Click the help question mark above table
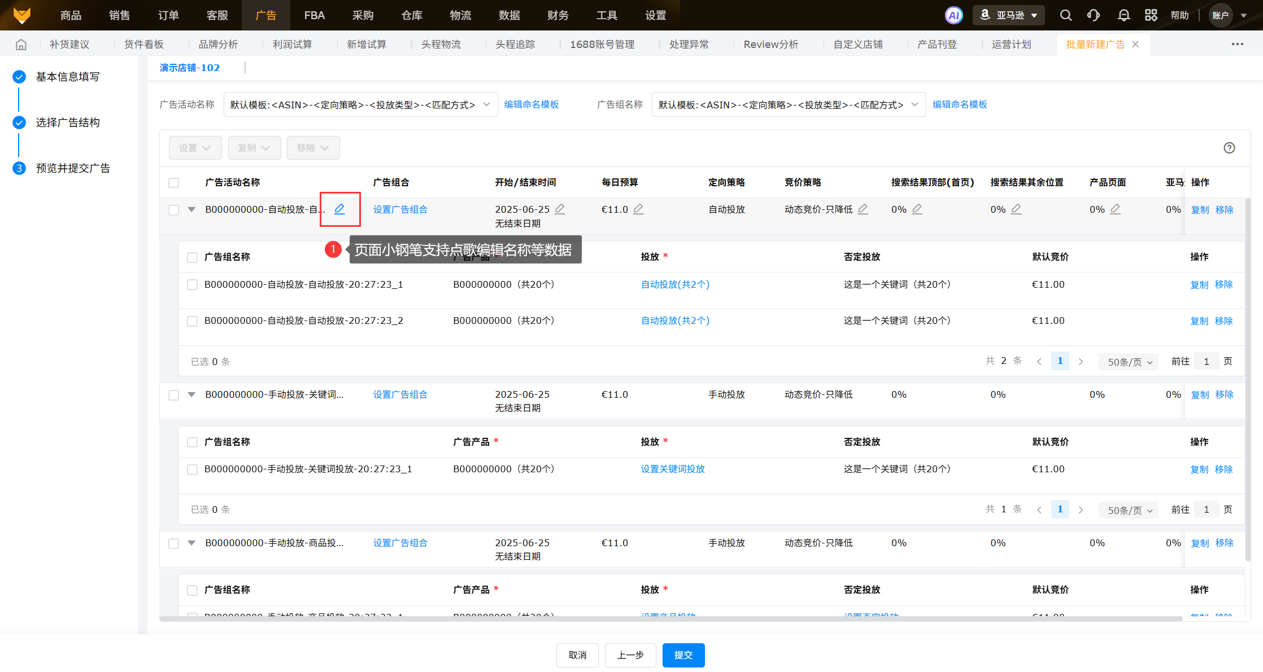This screenshot has width=1263, height=672. click(x=1229, y=148)
